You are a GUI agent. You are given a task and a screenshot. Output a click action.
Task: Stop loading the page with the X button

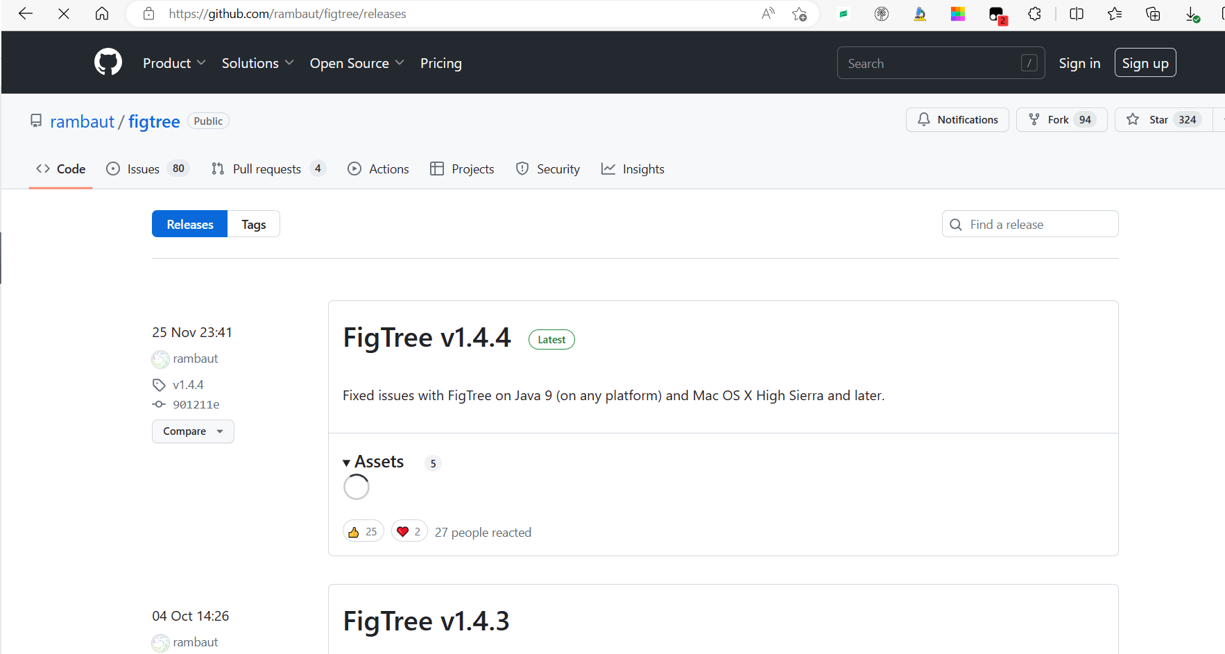[64, 14]
